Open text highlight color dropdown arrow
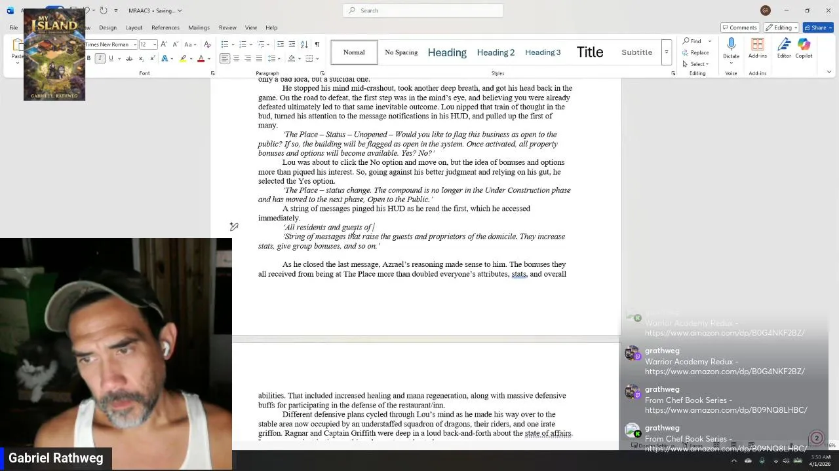The width and height of the screenshot is (839, 471). [191, 58]
